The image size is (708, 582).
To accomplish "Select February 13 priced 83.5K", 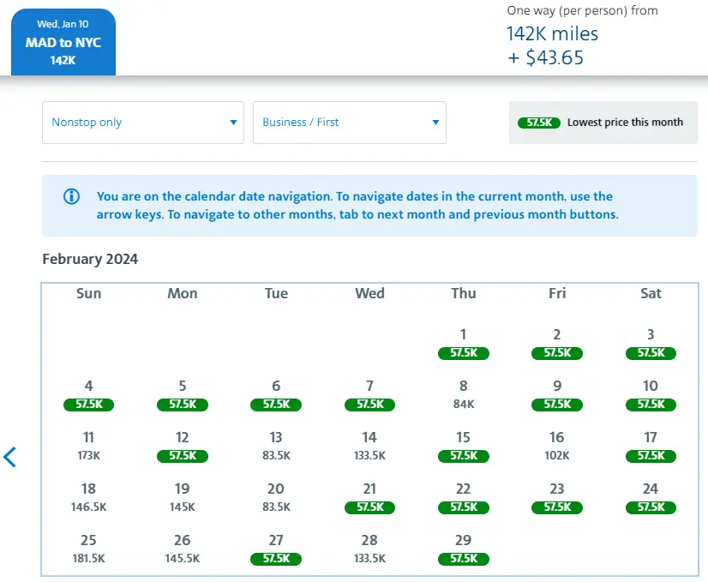I will [x=276, y=446].
